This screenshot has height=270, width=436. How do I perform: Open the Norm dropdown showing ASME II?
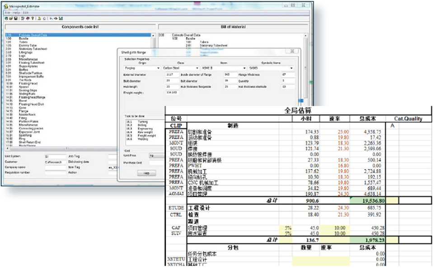tap(245, 69)
